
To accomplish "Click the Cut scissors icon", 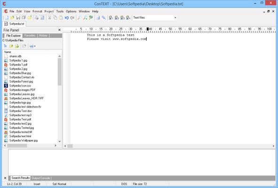I will click(x=50, y=17).
